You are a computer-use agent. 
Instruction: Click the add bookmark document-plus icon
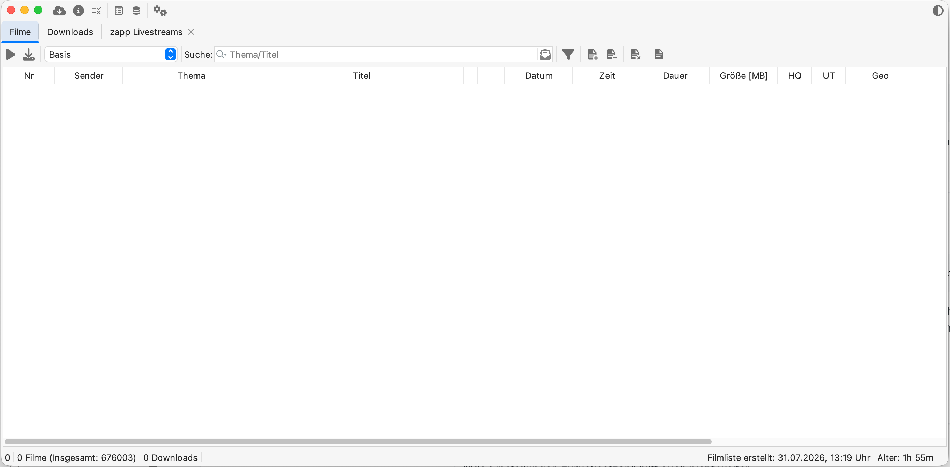pos(592,55)
